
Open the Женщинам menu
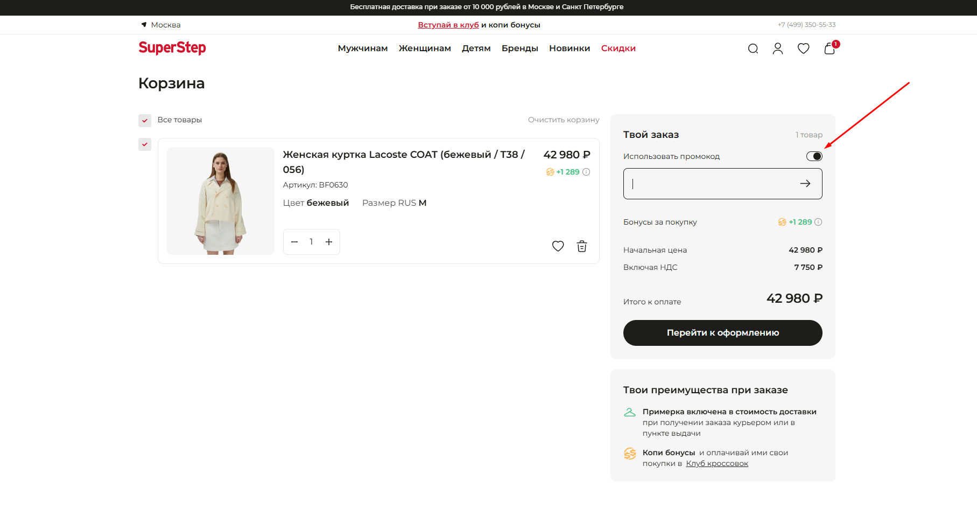pos(425,48)
